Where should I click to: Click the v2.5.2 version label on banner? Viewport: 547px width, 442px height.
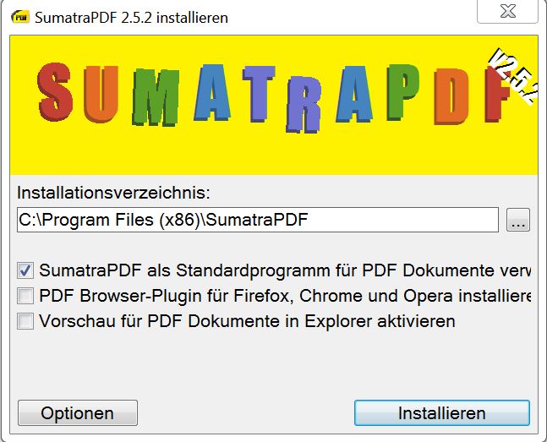[514, 74]
